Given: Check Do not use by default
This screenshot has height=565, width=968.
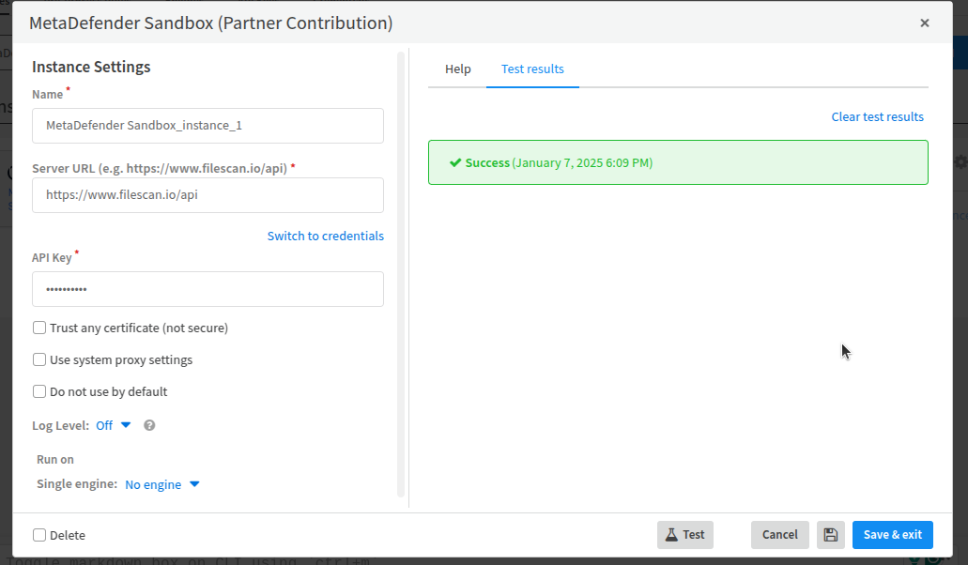Looking at the screenshot, I should tap(39, 391).
